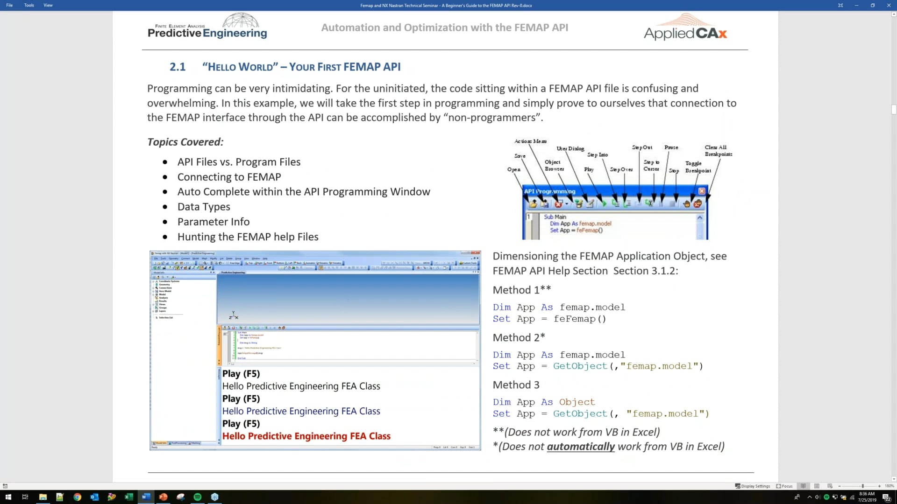Enable Web Layout view
The width and height of the screenshot is (897, 504).
(831, 486)
